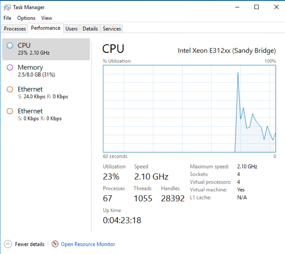Switch to the Services tab
Viewport: 285px width, 254px height.
click(x=112, y=29)
